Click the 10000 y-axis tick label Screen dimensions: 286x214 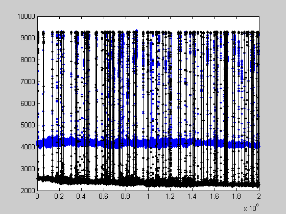(26, 16)
